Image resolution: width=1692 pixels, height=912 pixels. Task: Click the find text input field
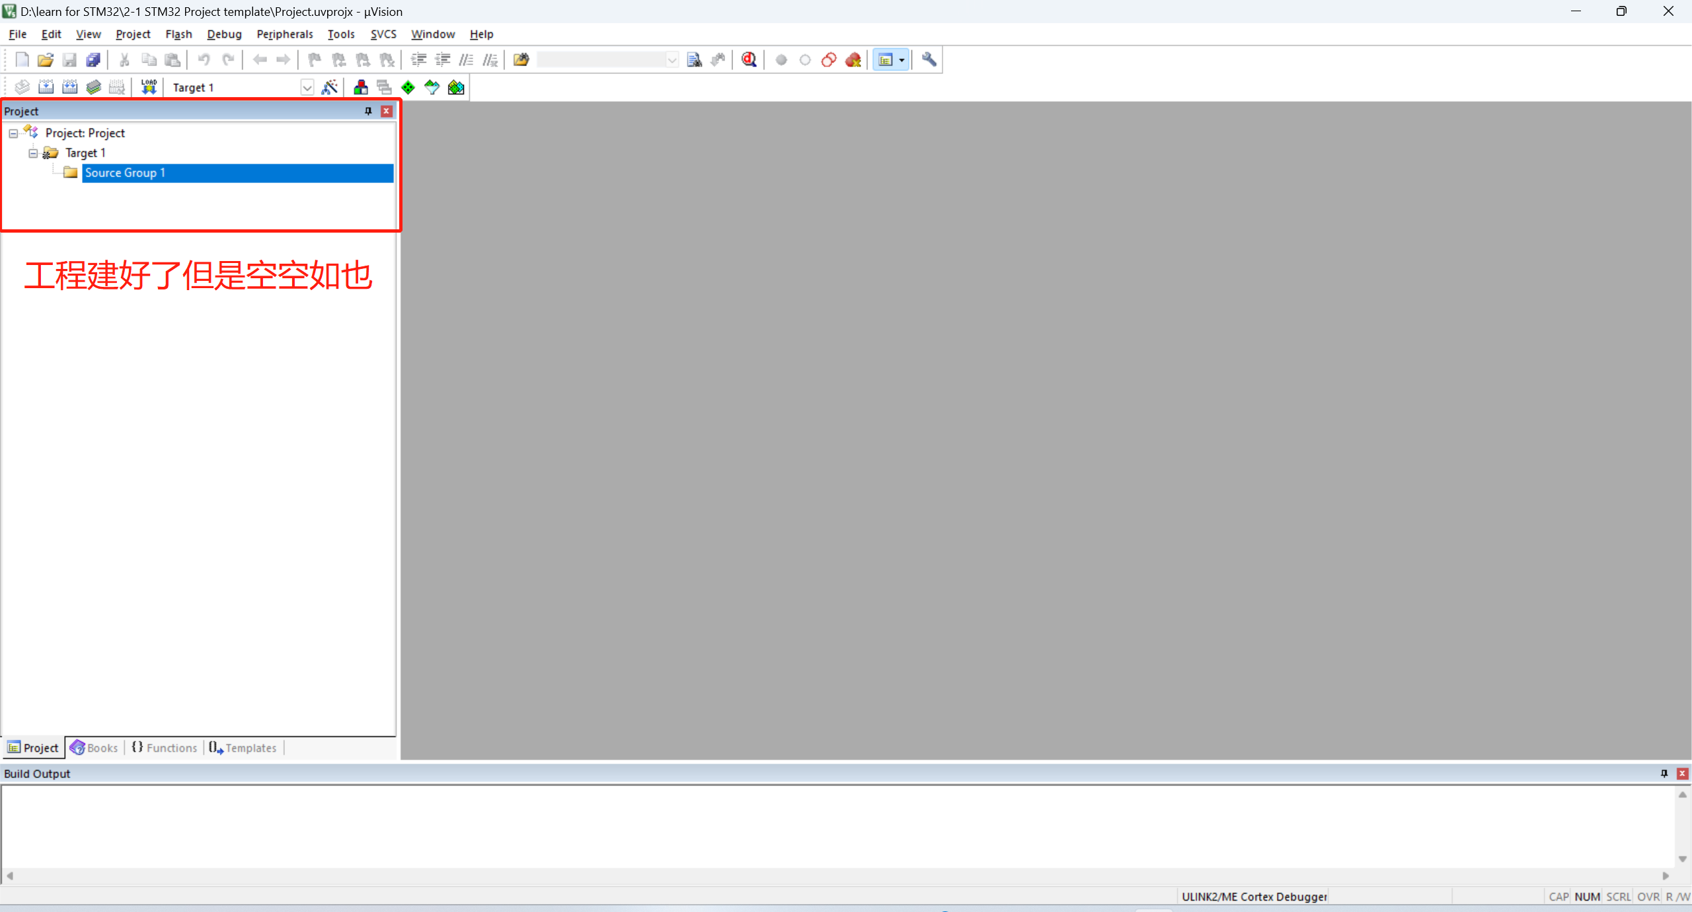pyautogui.click(x=600, y=59)
